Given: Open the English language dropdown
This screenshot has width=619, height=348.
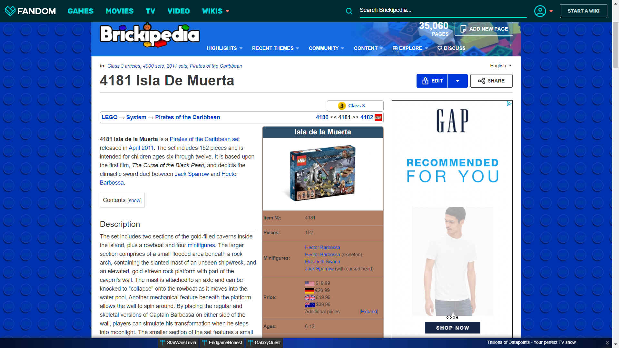Looking at the screenshot, I should coord(501,66).
